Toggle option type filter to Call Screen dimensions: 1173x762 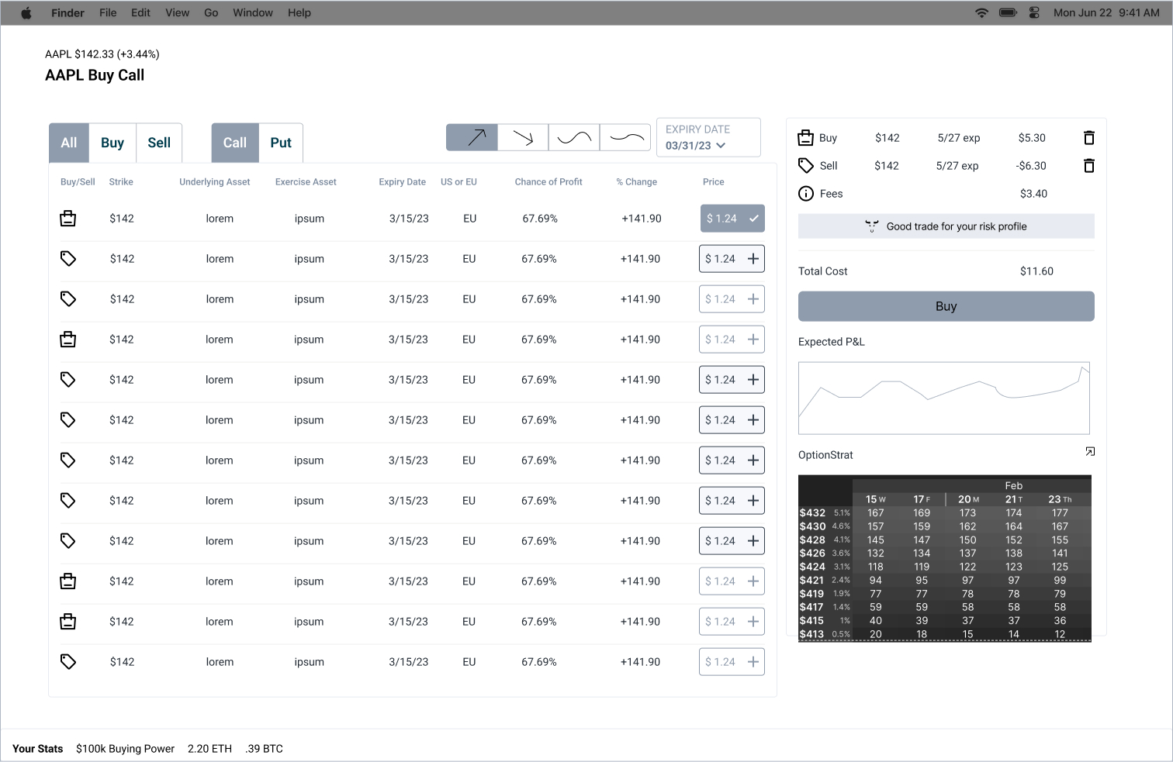click(235, 143)
